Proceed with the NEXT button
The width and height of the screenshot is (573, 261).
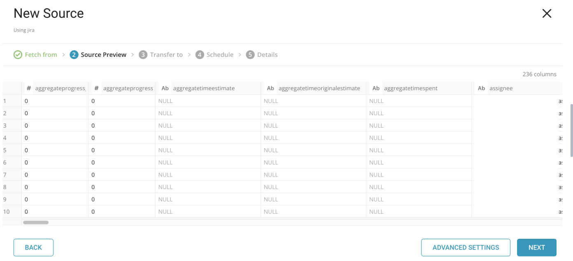(536, 247)
